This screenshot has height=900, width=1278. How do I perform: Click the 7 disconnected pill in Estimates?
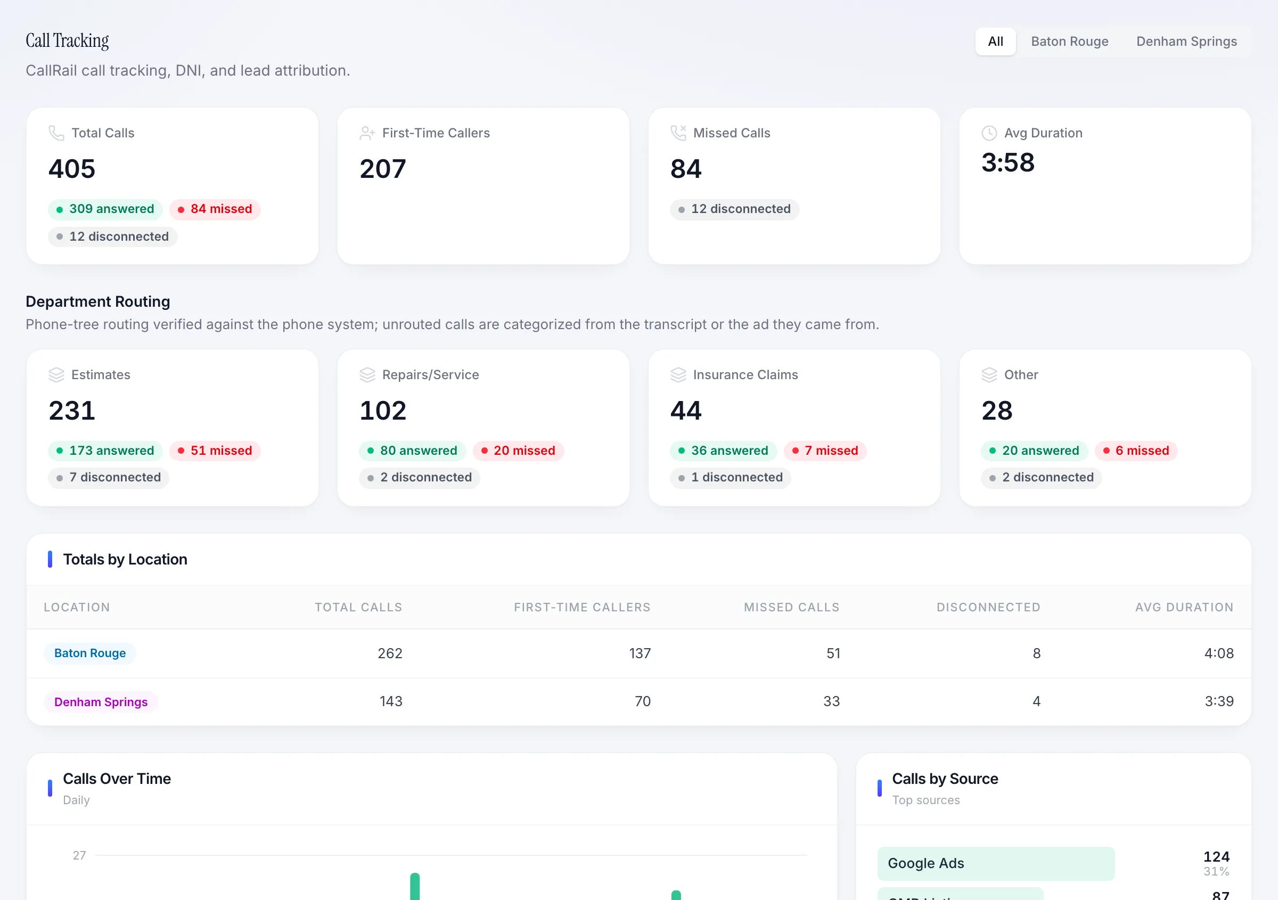(x=109, y=478)
